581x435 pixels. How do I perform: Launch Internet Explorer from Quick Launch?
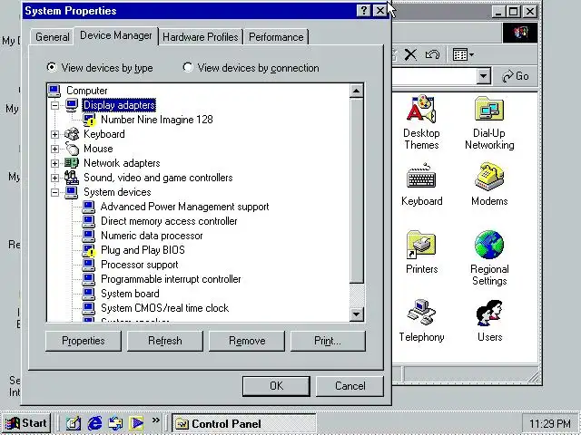[x=94, y=423]
